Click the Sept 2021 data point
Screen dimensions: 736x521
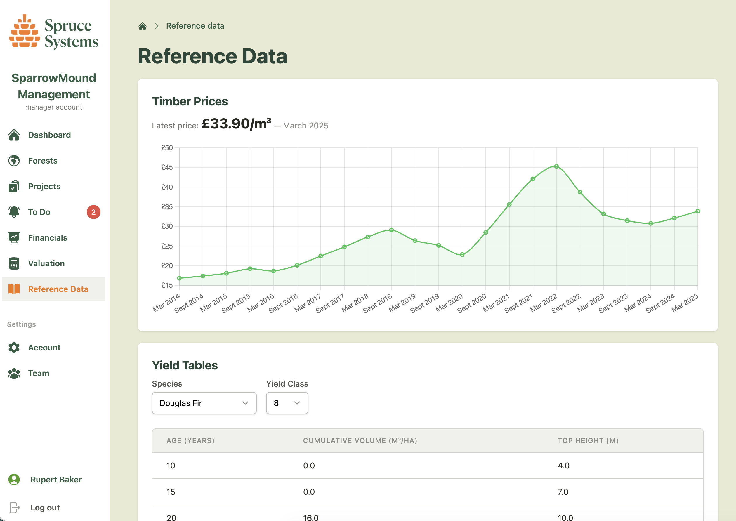(533, 179)
